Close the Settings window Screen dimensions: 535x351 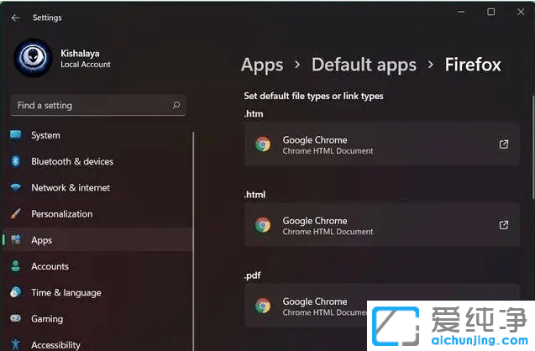[521, 12]
